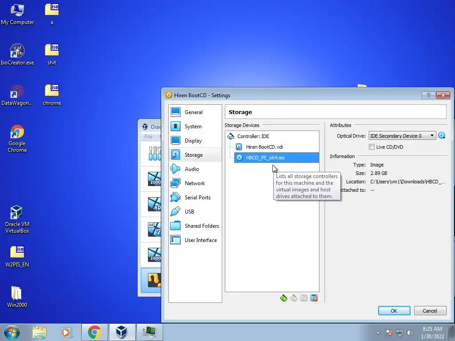Screen dimensions: 455x341
Task: Switch to Display settings
Action: 195,140
